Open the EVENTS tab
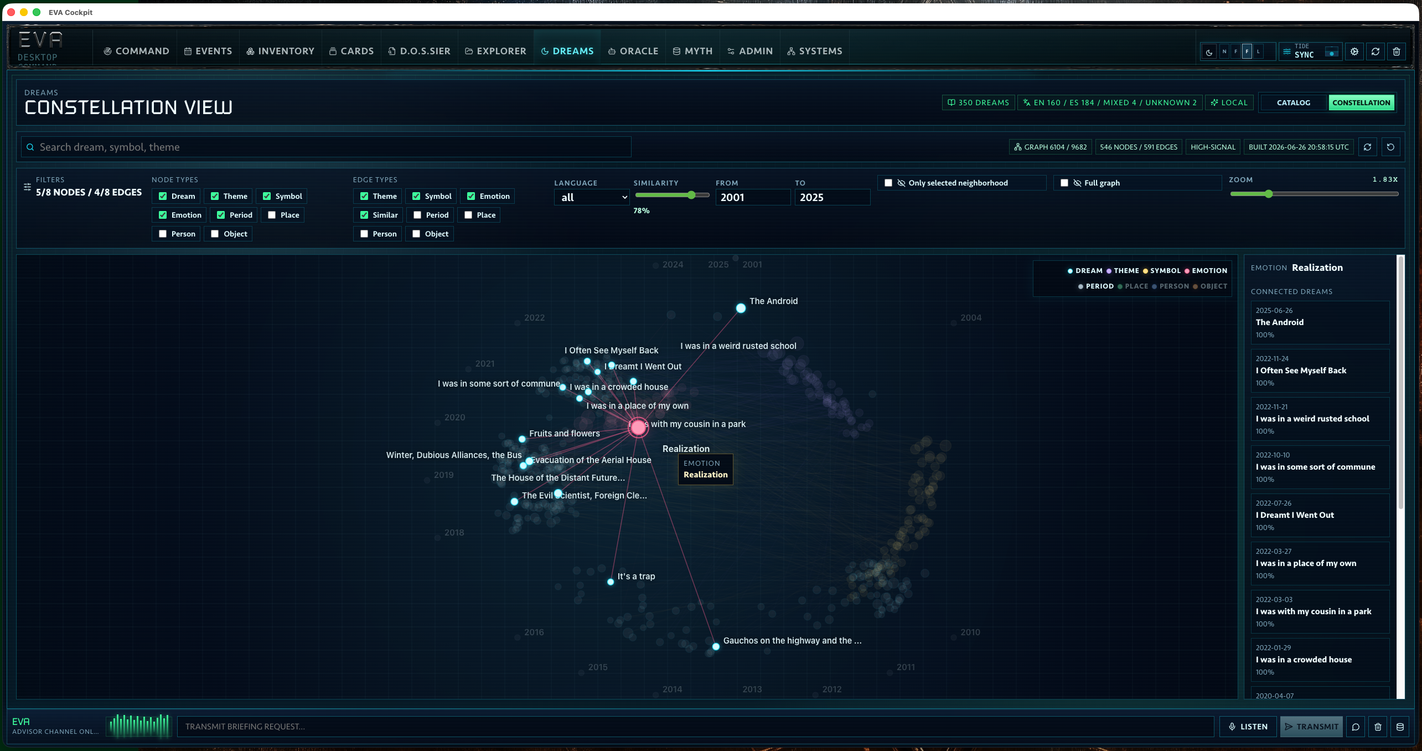The width and height of the screenshot is (1422, 751). click(x=208, y=51)
